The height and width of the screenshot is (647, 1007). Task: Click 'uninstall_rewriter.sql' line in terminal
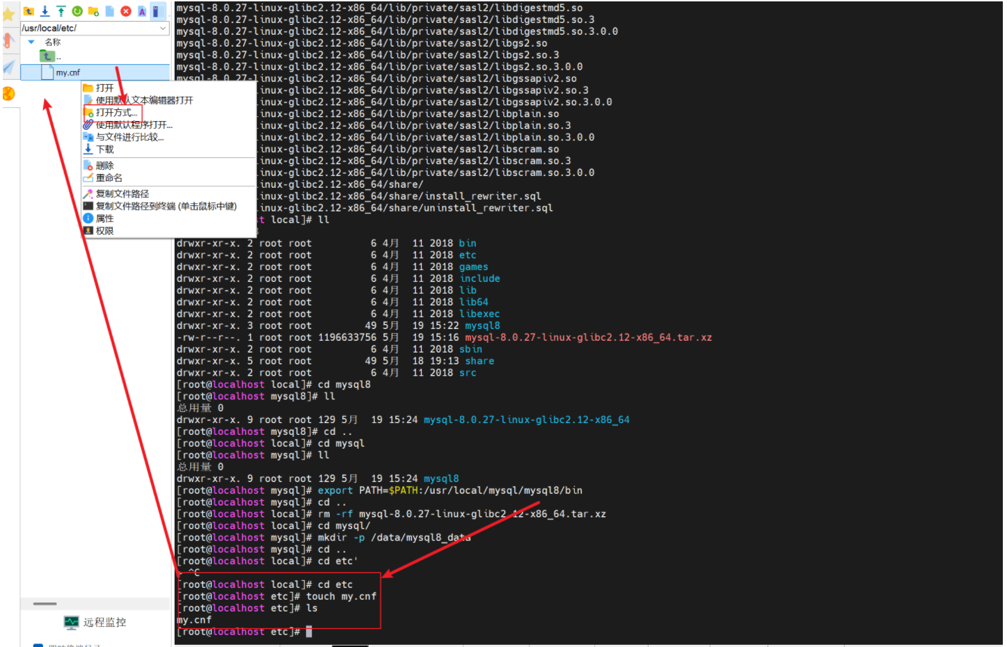(489, 208)
